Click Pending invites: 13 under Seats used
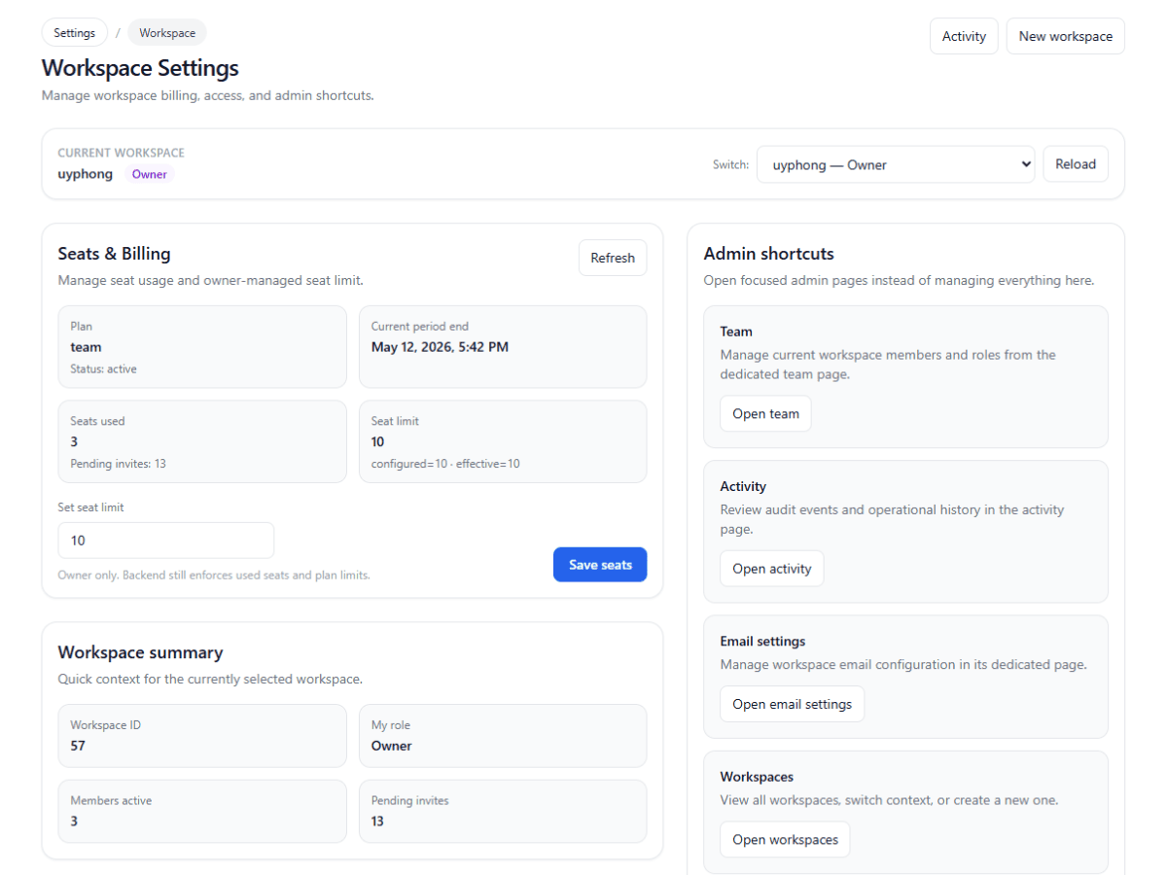The image size is (1167, 875). click(118, 464)
